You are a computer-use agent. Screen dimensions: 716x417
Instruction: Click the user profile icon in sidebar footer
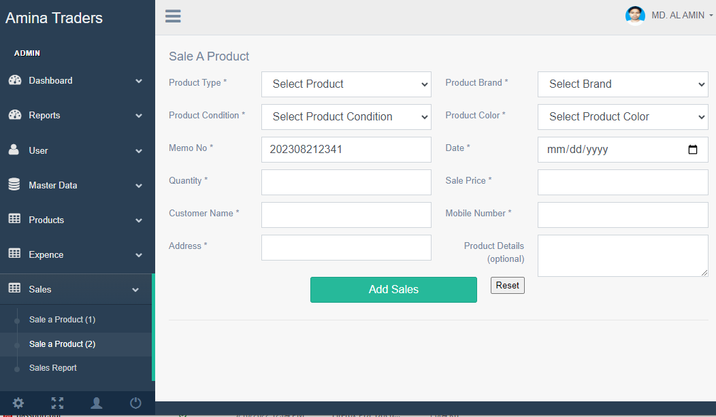(x=97, y=403)
